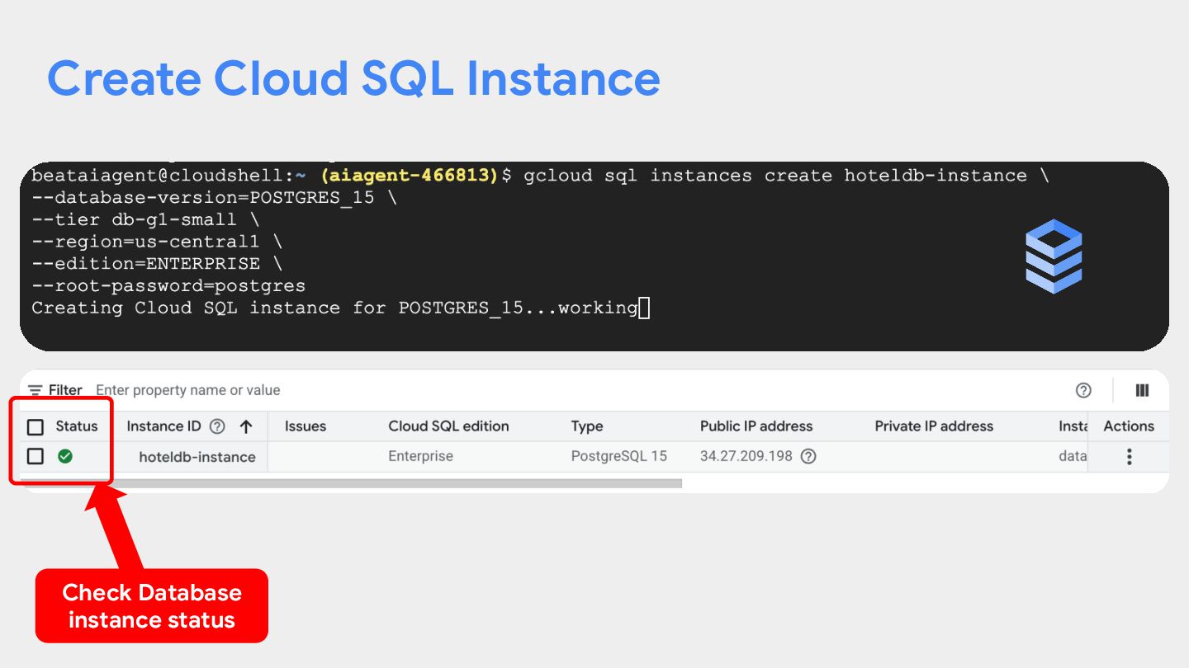Image resolution: width=1189 pixels, height=668 pixels.
Task: Open the table help question-mark icon
Action: click(x=1083, y=390)
